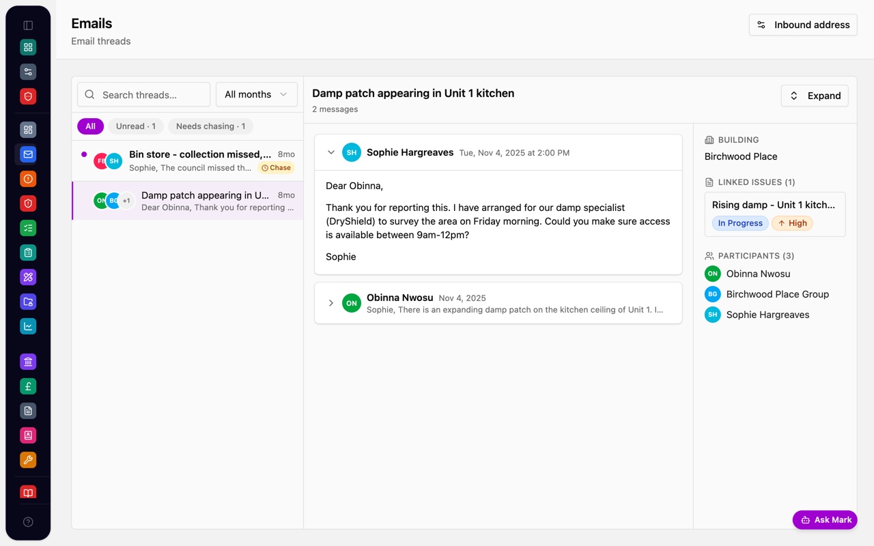This screenshot has height=546, width=874.
Task: Select the Damp patch appearing thread row
Action: coord(188,201)
